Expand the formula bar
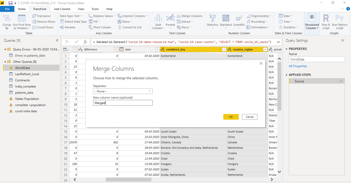Viewport: 351px width, 183px height. click(x=278, y=42)
